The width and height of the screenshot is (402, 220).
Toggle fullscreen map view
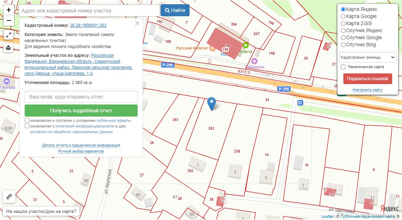(x=9, y=35)
